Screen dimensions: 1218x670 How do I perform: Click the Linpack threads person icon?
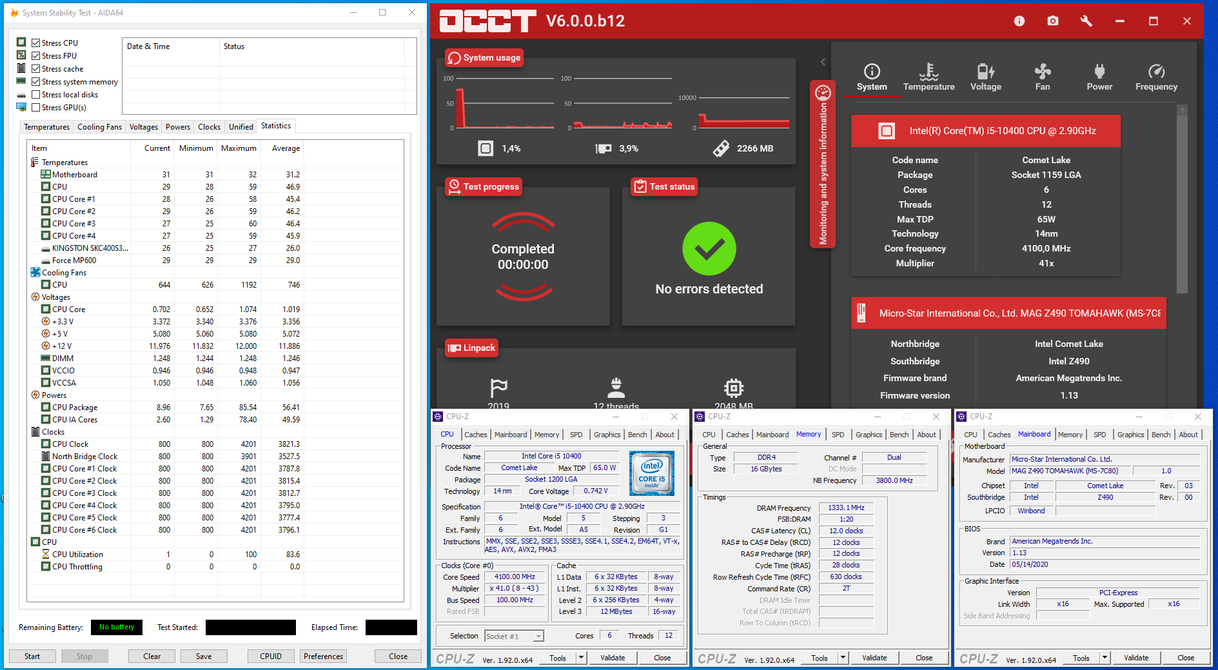tap(616, 387)
